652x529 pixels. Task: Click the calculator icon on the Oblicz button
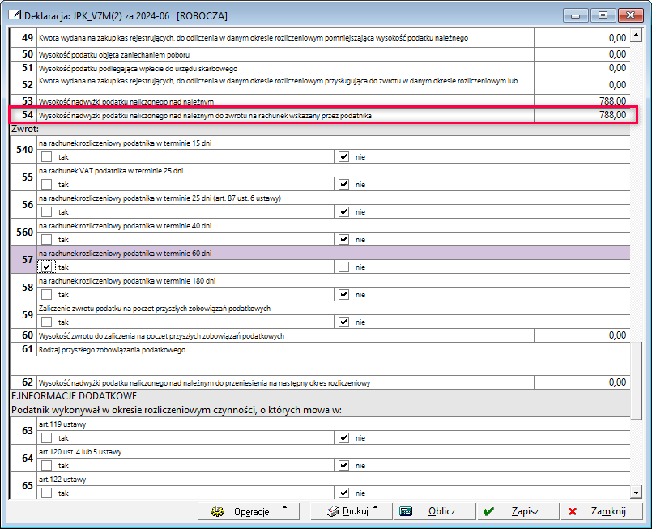point(406,511)
